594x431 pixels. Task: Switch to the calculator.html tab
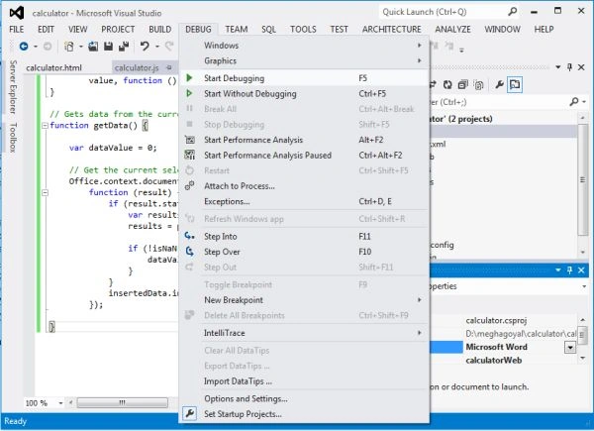[x=53, y=67]
